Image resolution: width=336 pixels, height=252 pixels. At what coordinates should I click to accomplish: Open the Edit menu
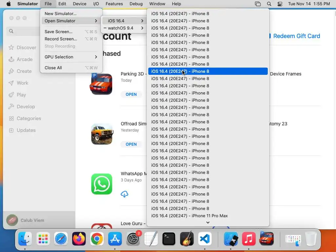coord(62,4)
